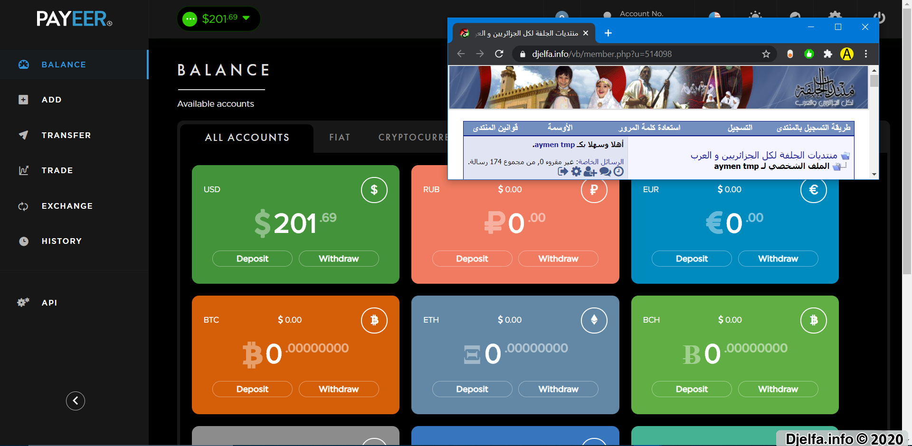Expand the $201.69 balance dropdown
912x446 pixels.
[x=219, y=19]
